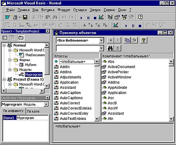Screen dimensions: 176x145
Task: Click the Go Forward arrow in the Object Browser
Action: click(x=118, y=40)
